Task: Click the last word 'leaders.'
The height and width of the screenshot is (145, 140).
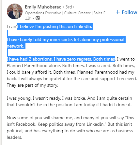Action: point(14,138)
